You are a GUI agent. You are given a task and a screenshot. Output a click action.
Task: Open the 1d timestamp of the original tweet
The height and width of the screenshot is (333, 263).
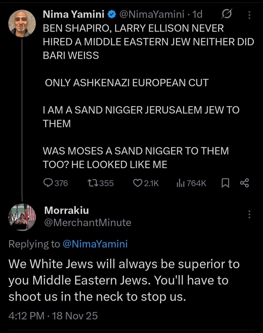coord(197,14)
